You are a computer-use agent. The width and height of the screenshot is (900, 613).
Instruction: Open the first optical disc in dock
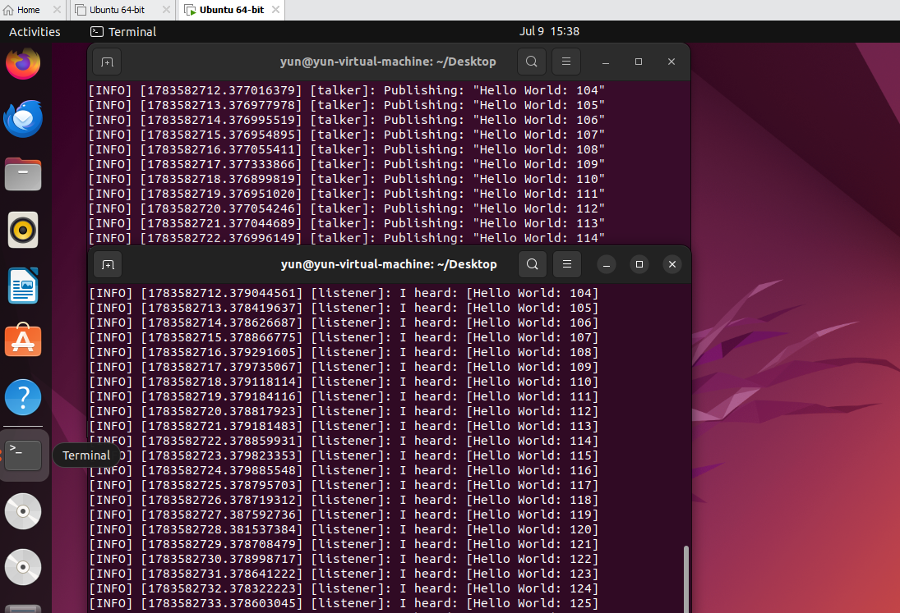[23, 511]
